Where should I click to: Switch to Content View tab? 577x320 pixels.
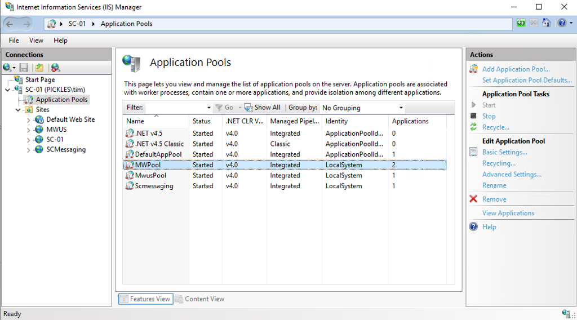200,299
